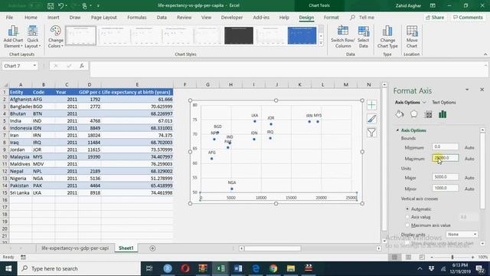The height and width of the screenshot is (276, 490).
Task: Open the Sheet1 worksheet tab
Action: 126,248
